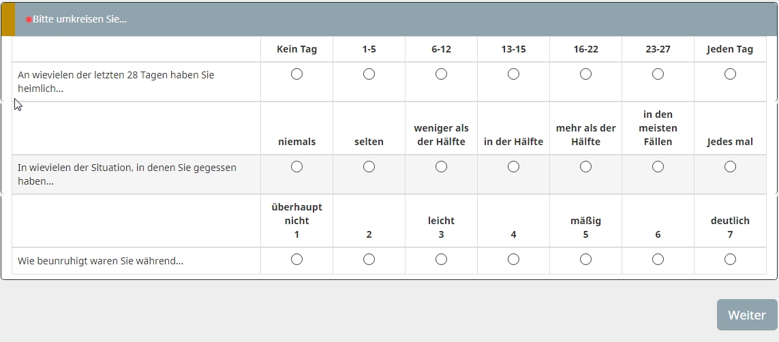Image resolution: width=779 pixels, height=342 pixels.
Task: Pick the '13-15' days option
Action: [x=513, y=74]
